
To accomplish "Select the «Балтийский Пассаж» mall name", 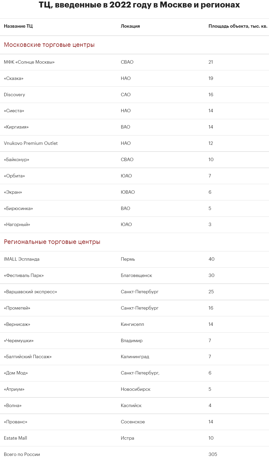I will (28, 357).
